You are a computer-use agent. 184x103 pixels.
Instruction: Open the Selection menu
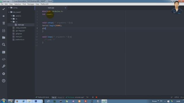coord(18,4)
